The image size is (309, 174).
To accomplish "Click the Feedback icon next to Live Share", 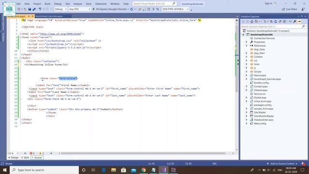I will 303,9.
